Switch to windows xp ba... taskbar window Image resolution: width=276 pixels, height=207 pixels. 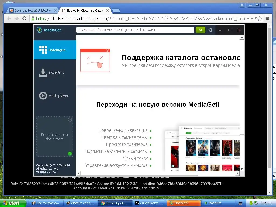coord(80,203)
